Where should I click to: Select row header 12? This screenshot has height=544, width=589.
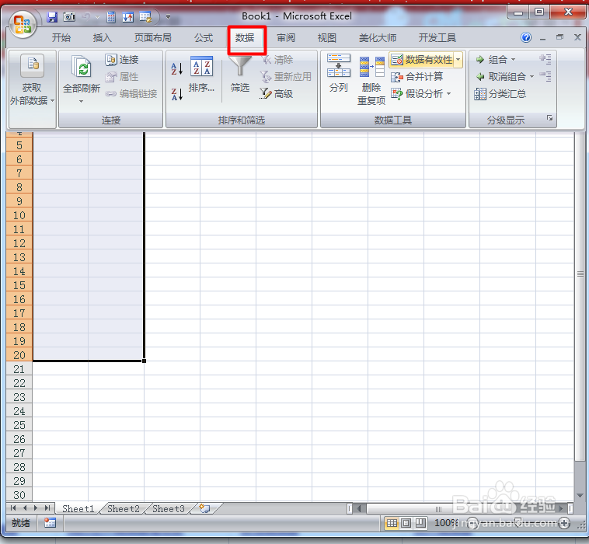tap(19, 243)
